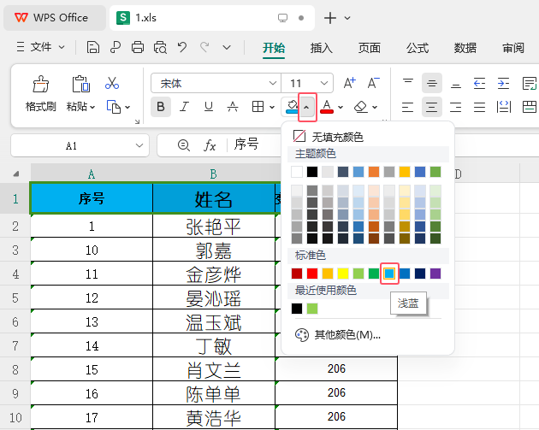Screen dimensions: 539x430
Task: Open the 文件 menu
Action: point(40,47)
